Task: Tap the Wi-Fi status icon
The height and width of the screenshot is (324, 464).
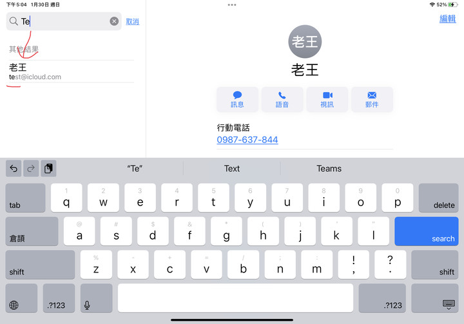Action: click(x=432, y=5)
